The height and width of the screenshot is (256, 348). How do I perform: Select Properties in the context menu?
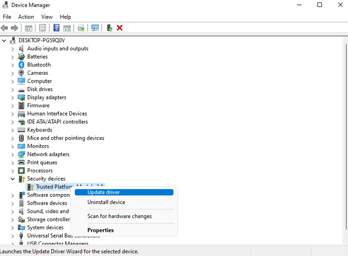[100, 230]
